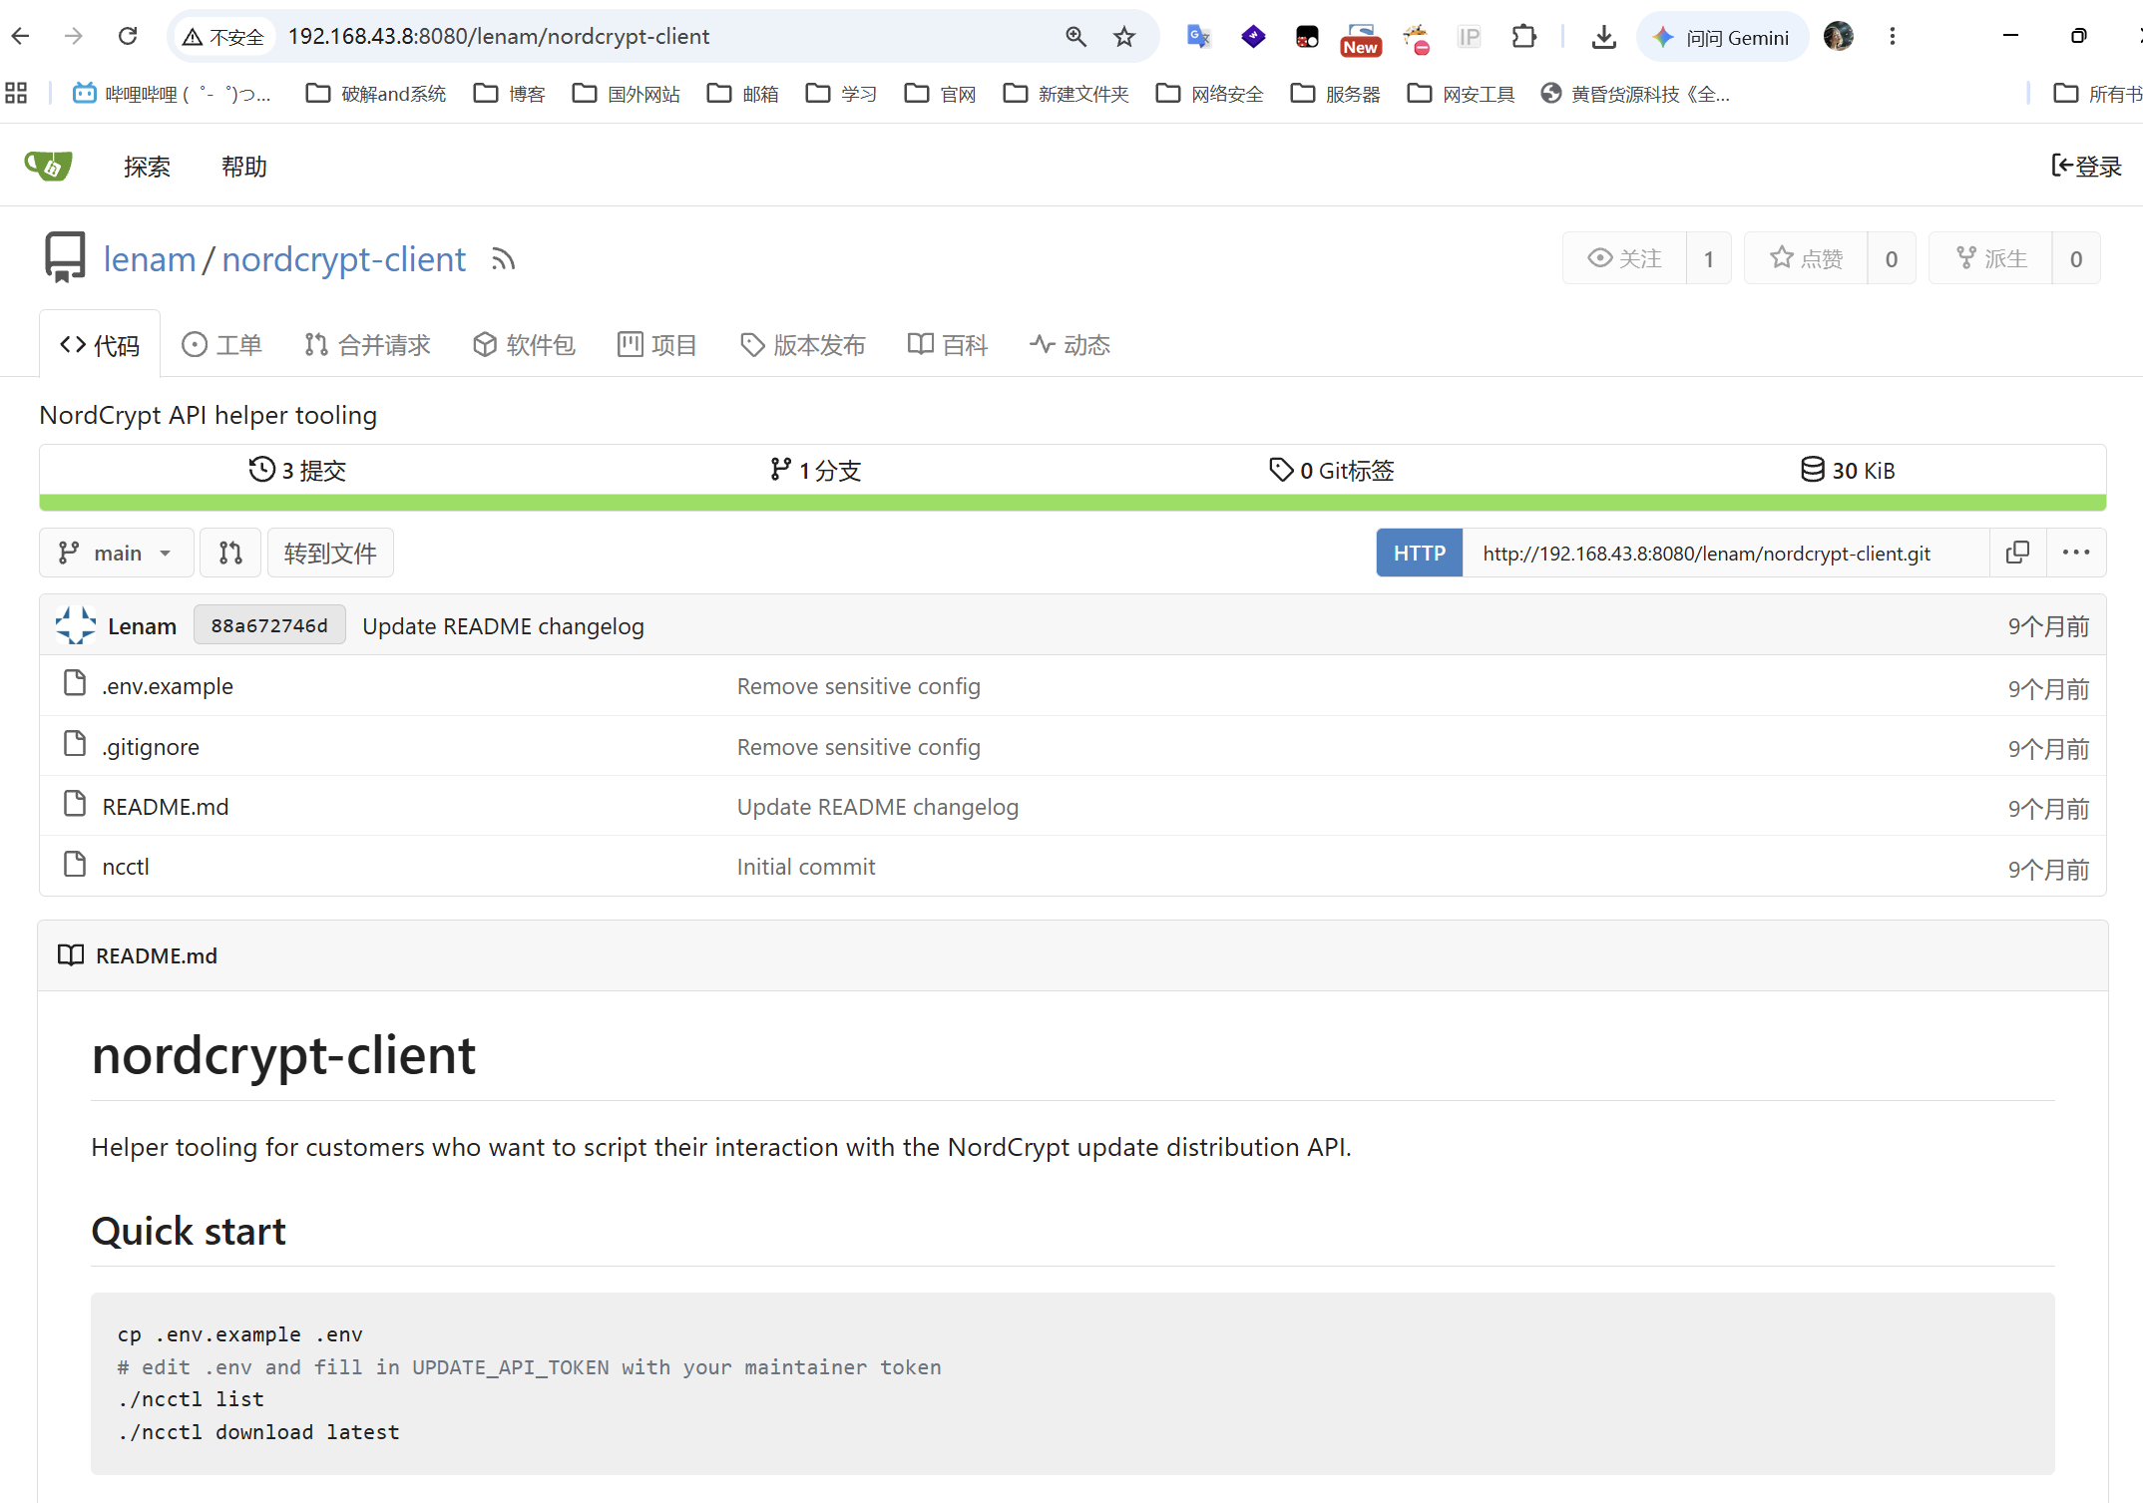Copy the repository clone URL
The image size is (2143, 1503).
click(x=2017, y=553)
